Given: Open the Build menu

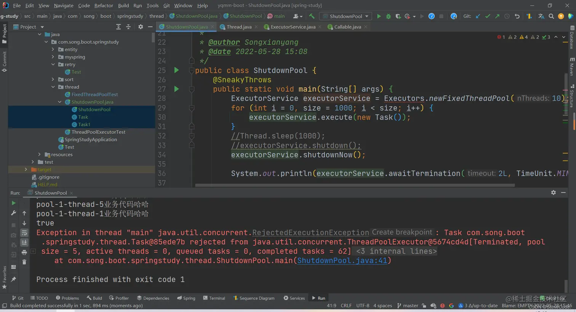Looking at the screenshot, I should 123,5.
